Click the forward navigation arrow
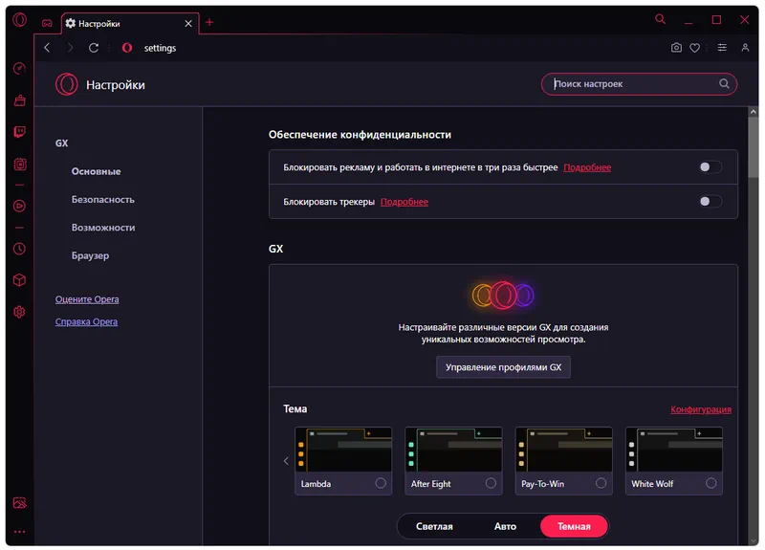This screenshot has height=550, width=765. pos(70,48)
